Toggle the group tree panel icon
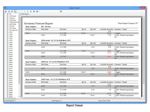The height and width of the screenshot is (112, 150). [15, 11]
